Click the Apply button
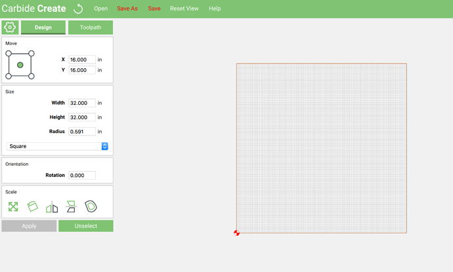This screenshot has width=453, height=272. point(29,226)
